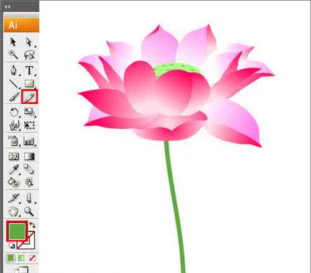311x273 pixels.
Task: Select the Pen tool
Action: click(x=14, y=70)
